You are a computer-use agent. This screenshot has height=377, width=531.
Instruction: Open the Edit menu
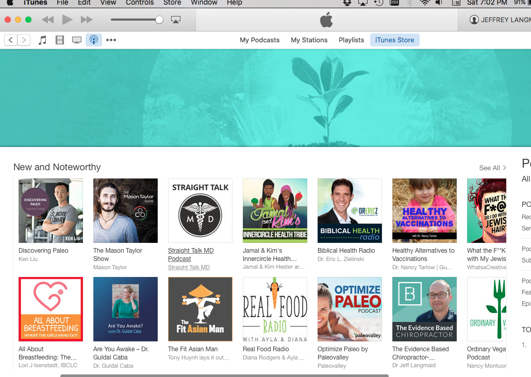pos(84,3)
